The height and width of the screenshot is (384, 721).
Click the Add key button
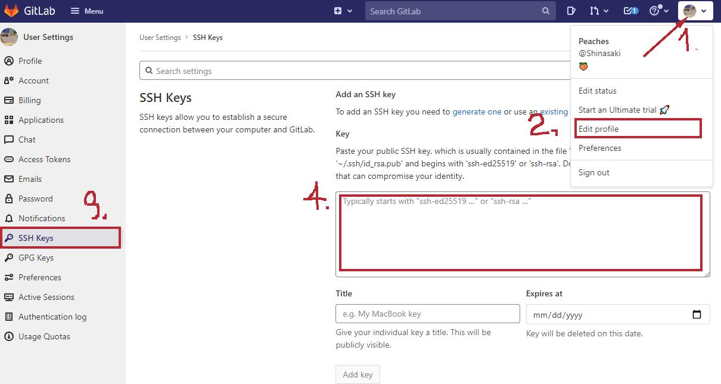(358, 374)
